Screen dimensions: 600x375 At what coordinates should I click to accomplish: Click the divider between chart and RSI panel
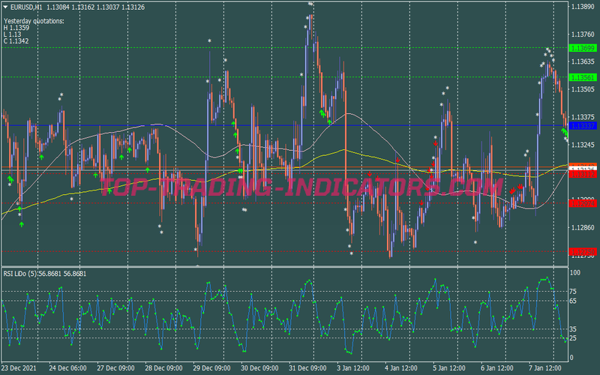click(x=285, y=266)
